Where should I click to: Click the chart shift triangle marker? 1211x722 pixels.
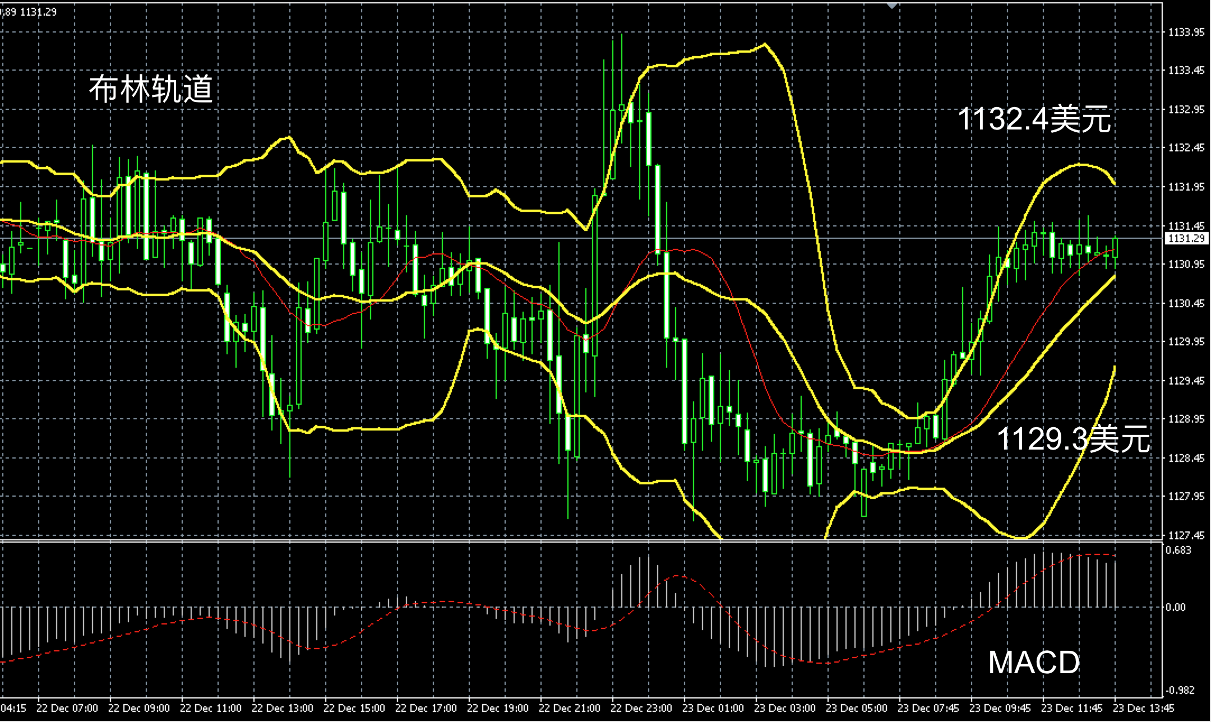[892, 5]
